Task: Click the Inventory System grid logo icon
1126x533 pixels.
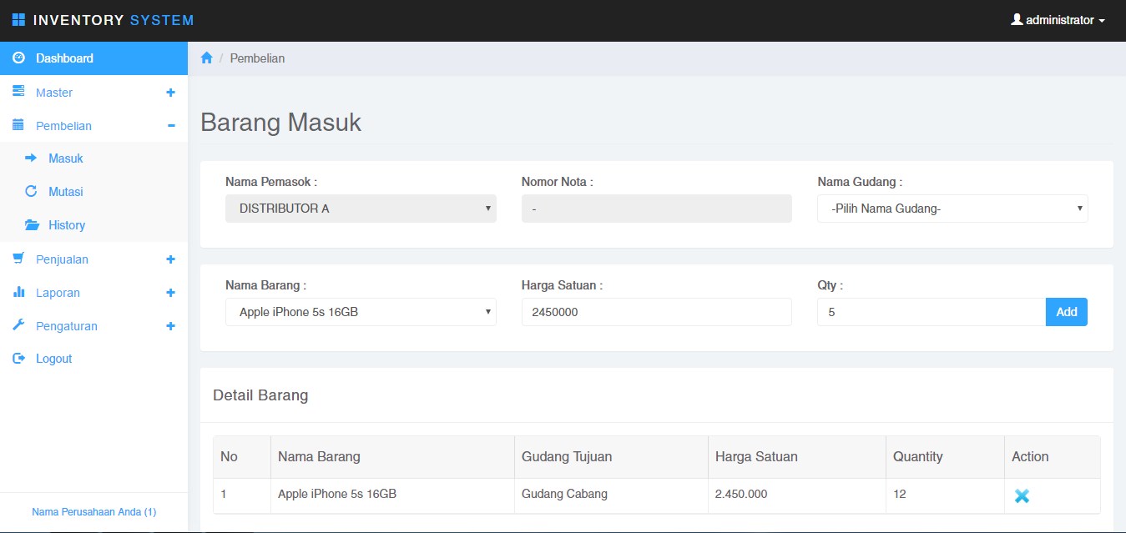Action: (x=18, y=20)
